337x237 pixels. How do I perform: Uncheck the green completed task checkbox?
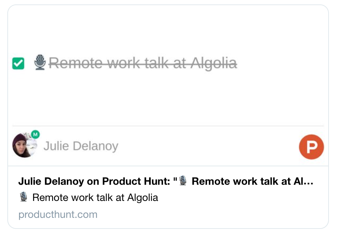(x=18, y=63)
